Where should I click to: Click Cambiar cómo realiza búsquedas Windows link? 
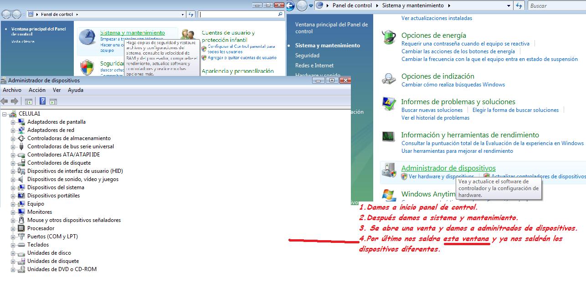pyautogui.click(x=453, y=85)
